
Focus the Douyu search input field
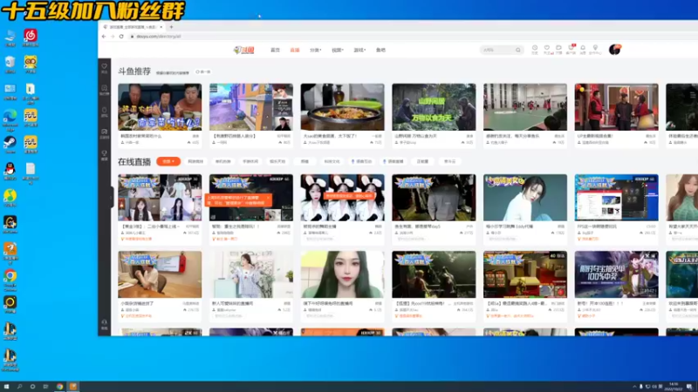pos(497,51)
